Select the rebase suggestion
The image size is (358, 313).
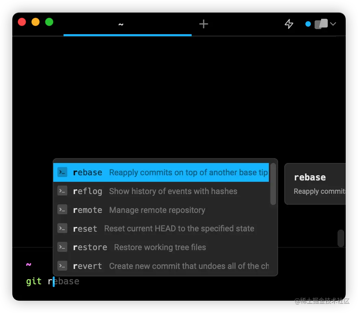point(161,172)
